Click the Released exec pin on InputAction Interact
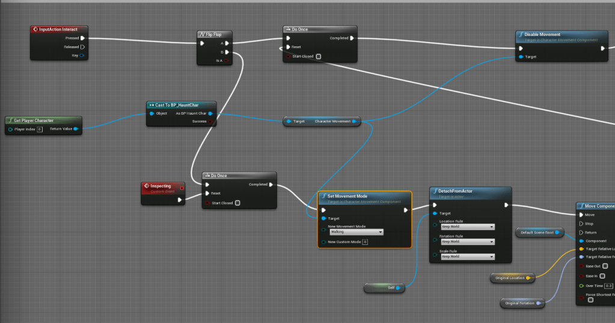 (82, 47)
